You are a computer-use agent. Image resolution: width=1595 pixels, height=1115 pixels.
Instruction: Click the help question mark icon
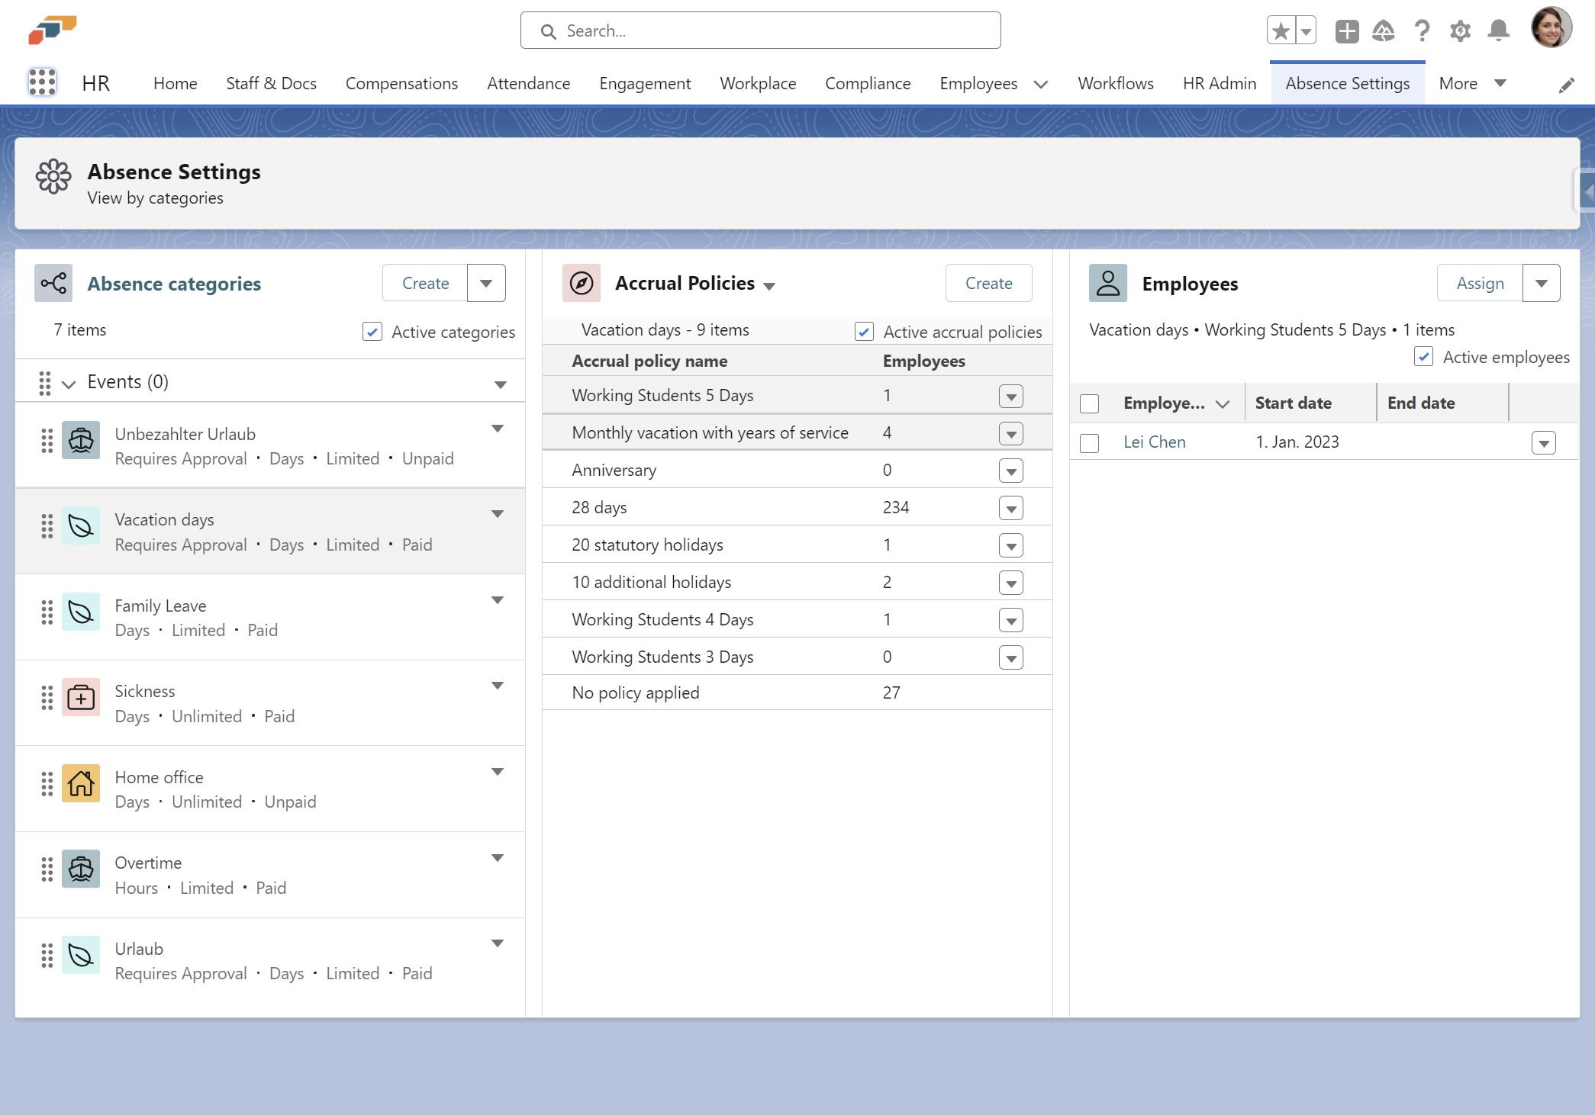(x=1421, y=31)
